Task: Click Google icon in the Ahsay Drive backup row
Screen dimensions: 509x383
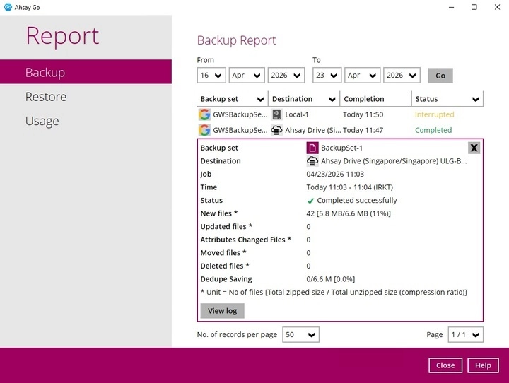Action: coord(204,130)
